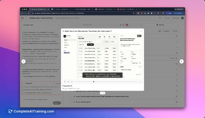The width and height of the screenshot is (205, 118).
Task: Click the New Issue button in the recording
Action: [90, 45]
